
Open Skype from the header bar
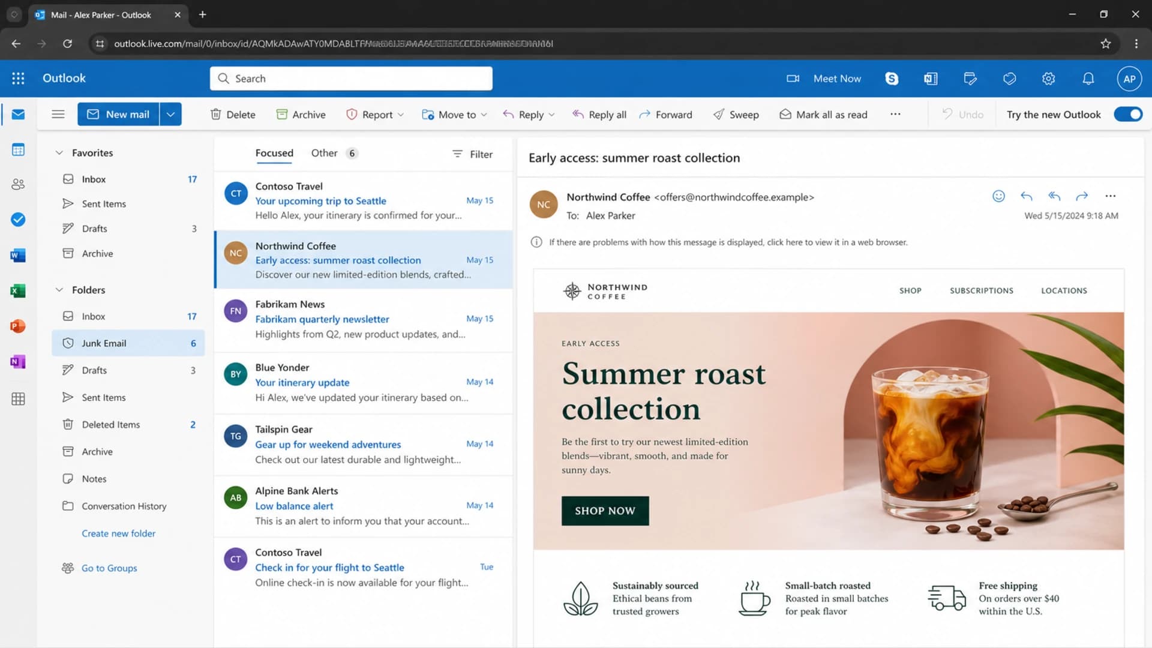892,79
